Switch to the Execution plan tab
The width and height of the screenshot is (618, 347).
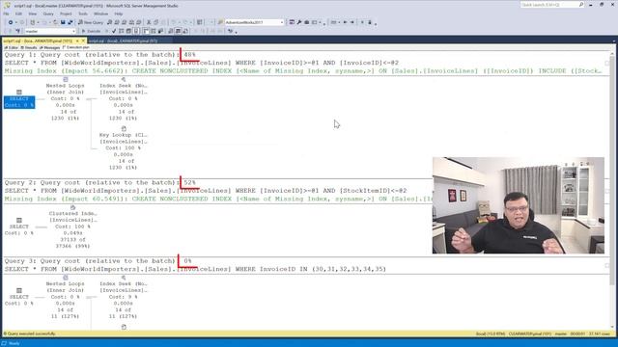click(x=76, y=47)
